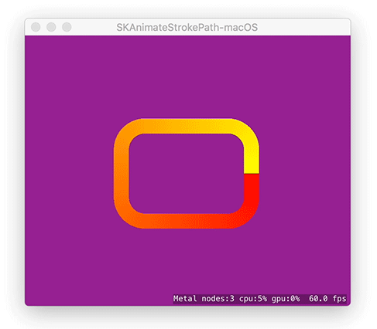The image size is (377, 329).
Task: Click the "gpu:0%" debug readout
Action: pos(286,299)
